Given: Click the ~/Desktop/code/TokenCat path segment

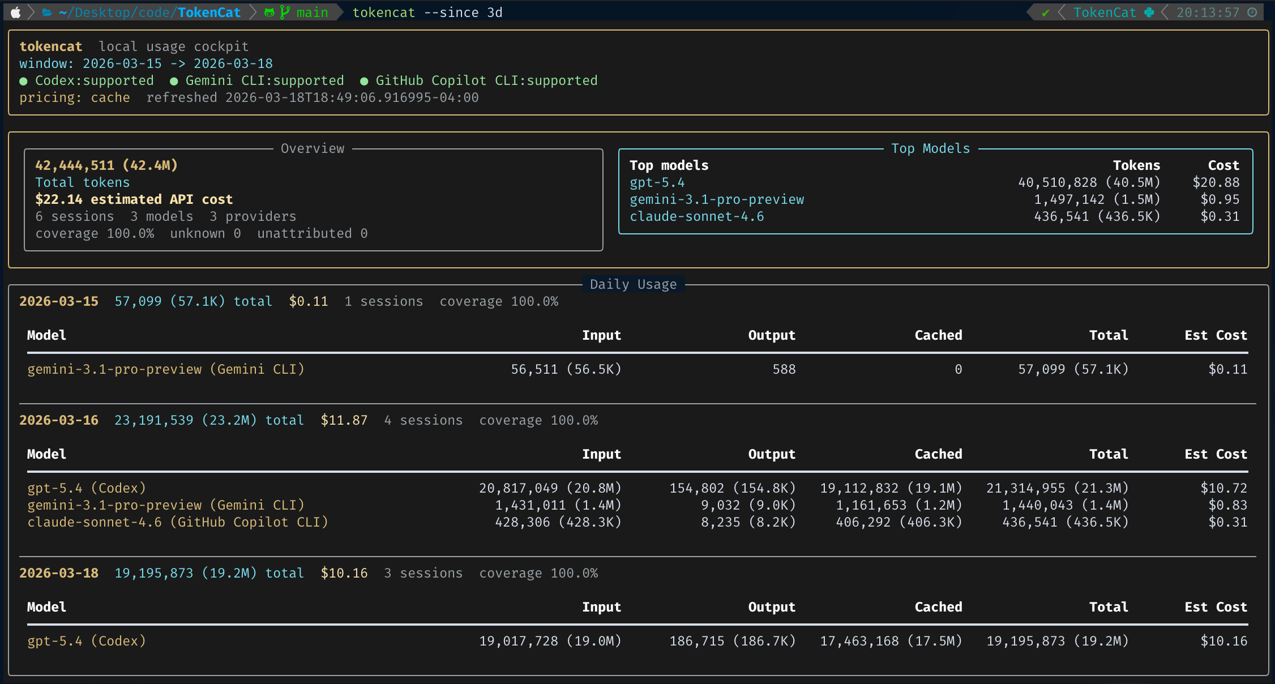Looking at the screenshot, I should tap(150, 12).
